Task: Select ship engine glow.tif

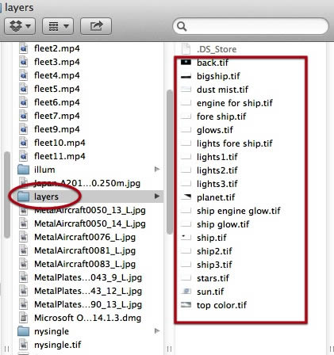Action: [x=239, y=211]
